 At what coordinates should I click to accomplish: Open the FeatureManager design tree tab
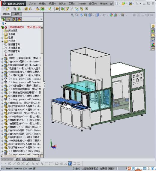3,19
